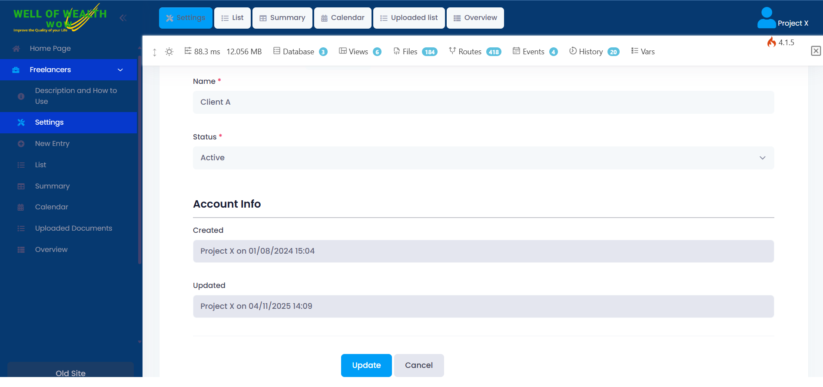The width and height of the screenshot is (823, 387).
Task: Click the Home Page house icon
Action: pyautogui.click(x=16, y=49)
